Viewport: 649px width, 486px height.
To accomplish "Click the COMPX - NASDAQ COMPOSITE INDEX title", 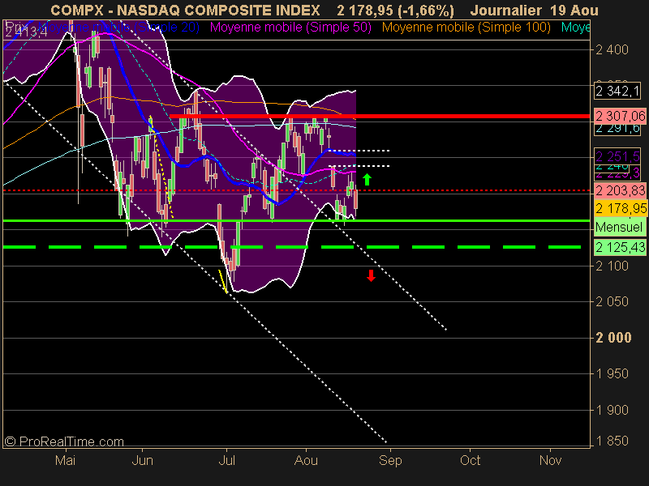I will 185,10.
